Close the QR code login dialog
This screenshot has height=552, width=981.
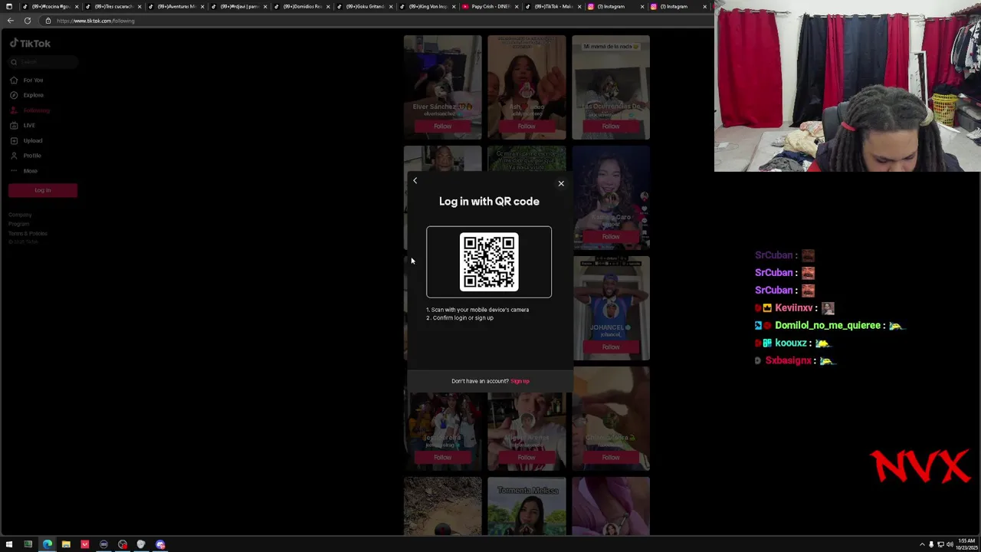click(x=561, y=183)
